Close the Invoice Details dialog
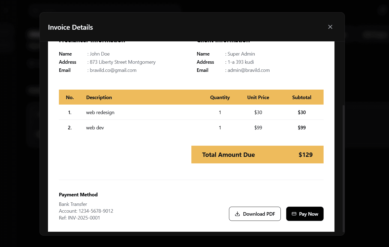Screen dimensions: 389x247 coord(330,27)
